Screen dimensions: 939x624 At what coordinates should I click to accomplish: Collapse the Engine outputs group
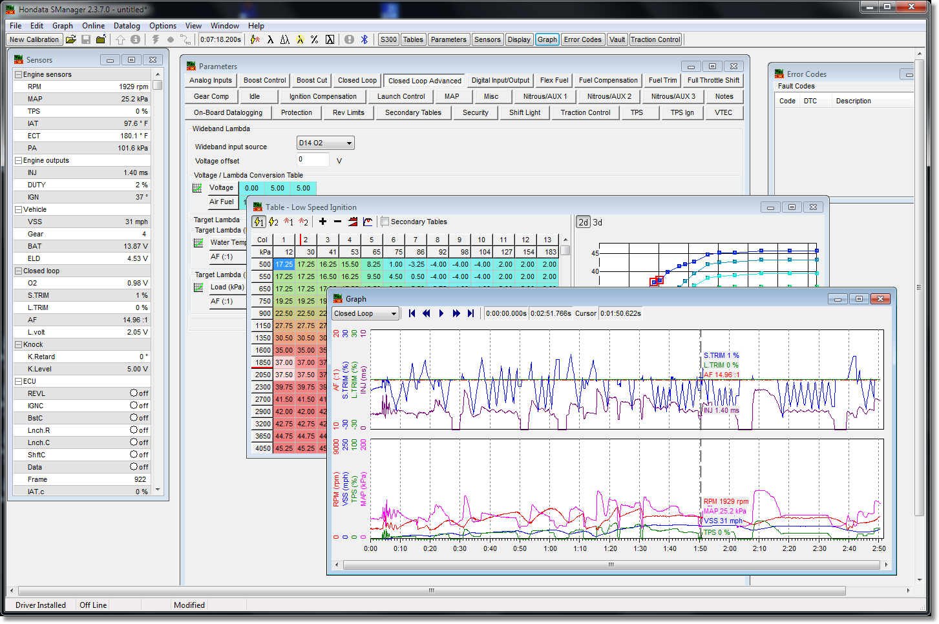(18, 161)
